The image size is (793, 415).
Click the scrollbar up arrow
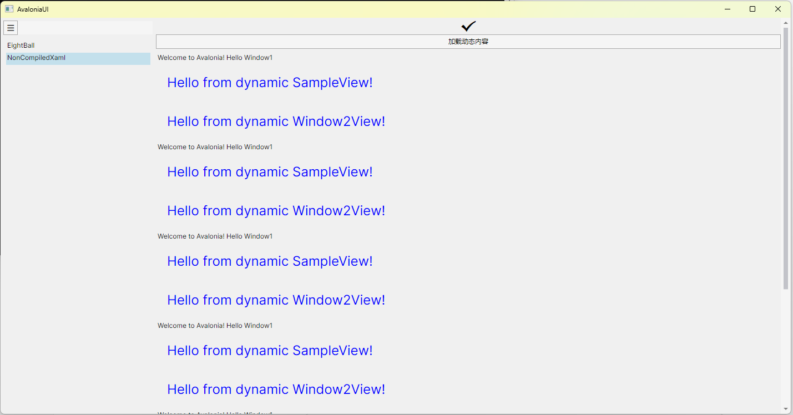click(x=785, y=23)
